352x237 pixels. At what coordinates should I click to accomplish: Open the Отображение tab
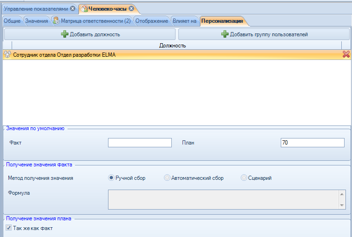point(151,21)
